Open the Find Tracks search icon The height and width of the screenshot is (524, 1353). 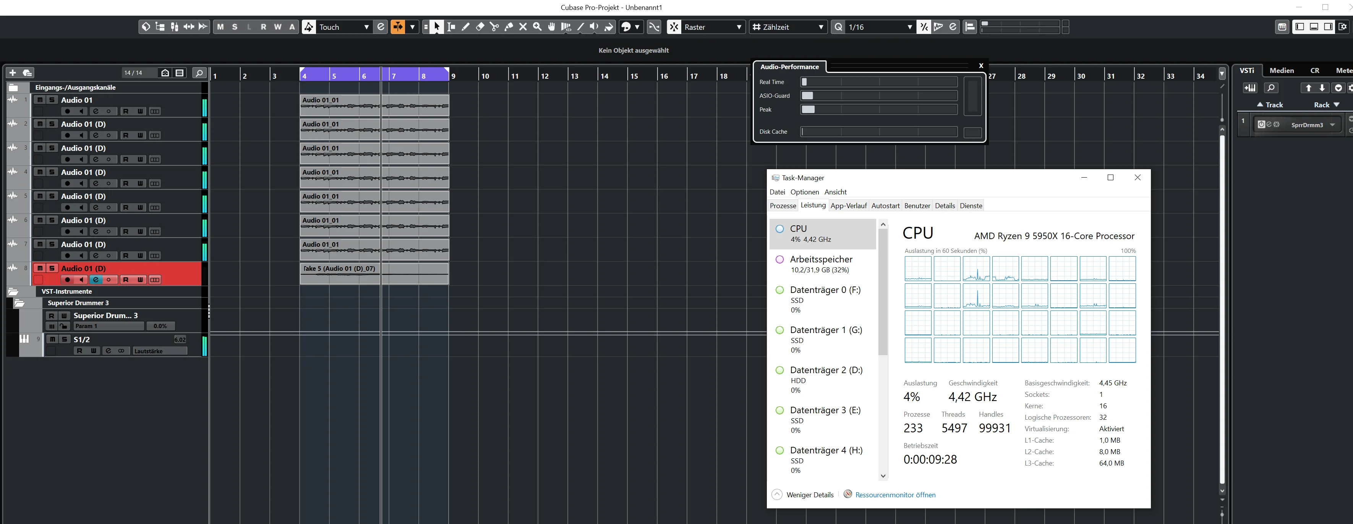(199, 73)
